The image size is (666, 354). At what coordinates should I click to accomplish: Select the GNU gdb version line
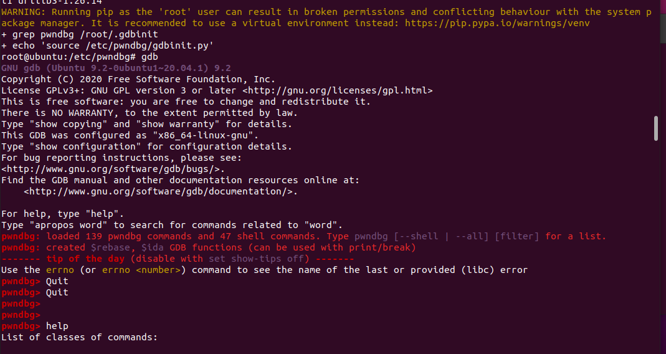116,68
